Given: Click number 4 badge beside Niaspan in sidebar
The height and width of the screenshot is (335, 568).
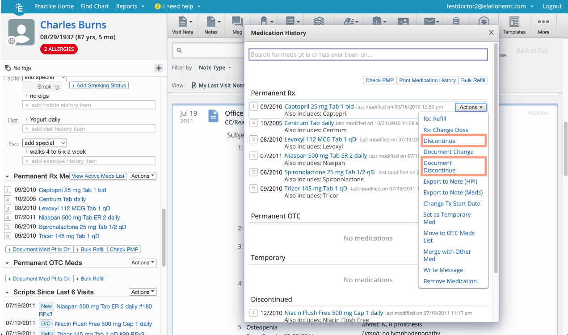Looking at the screenshot, I should pyautogui.click(x=7, y=218).
